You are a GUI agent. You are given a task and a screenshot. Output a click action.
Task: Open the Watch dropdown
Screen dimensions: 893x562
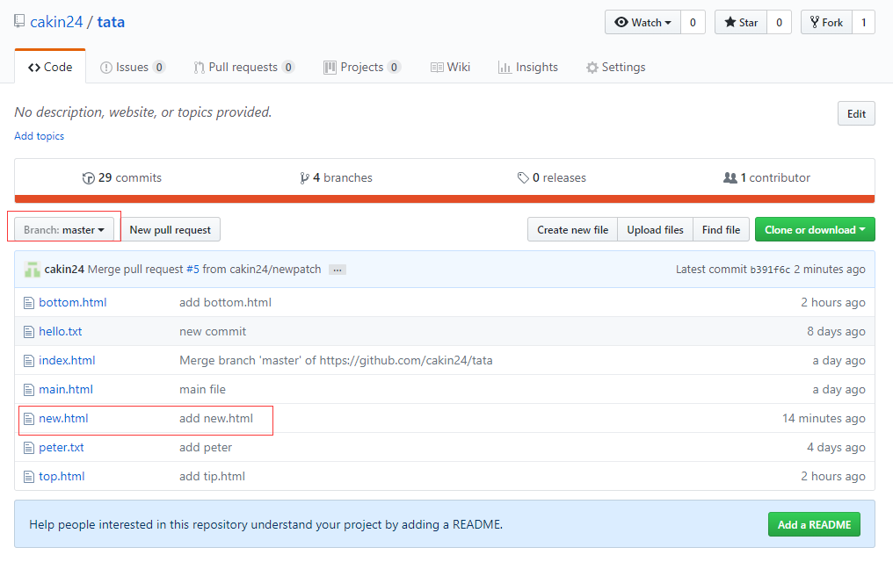pos(643,22)
